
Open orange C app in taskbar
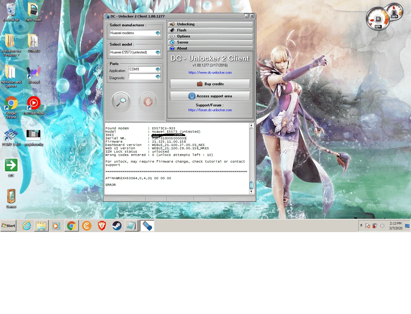click(87, 226)
